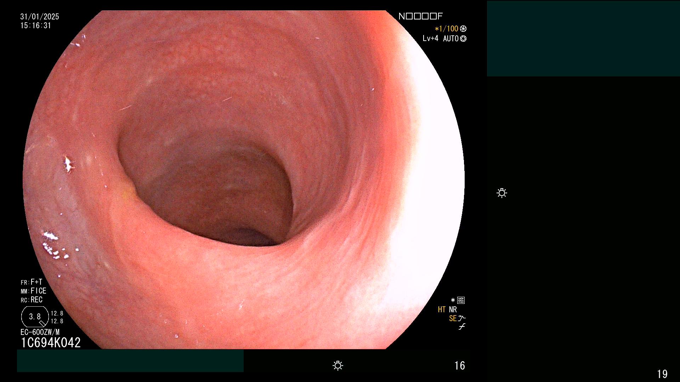Click the time 15:16:31
680x382 pixels.
coord(36,25)
